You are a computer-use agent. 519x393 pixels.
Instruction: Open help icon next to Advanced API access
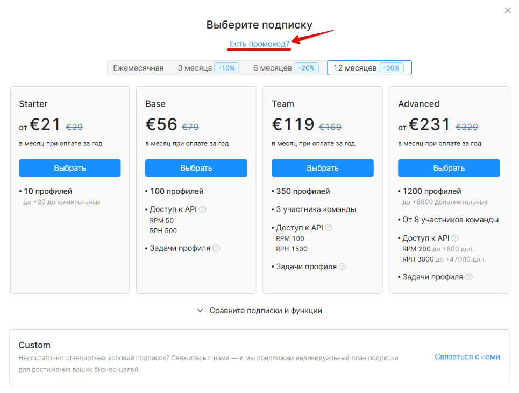tap(455, 238)
